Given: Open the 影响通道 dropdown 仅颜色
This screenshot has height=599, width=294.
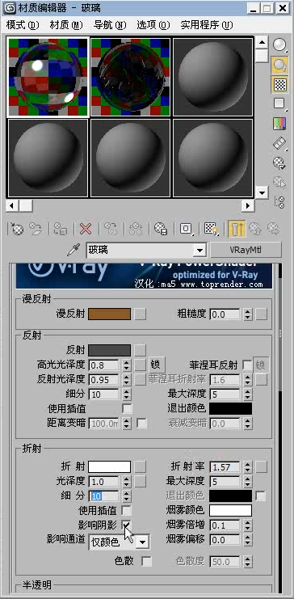Looking at the screenshot, I should [x=142, y=542].
